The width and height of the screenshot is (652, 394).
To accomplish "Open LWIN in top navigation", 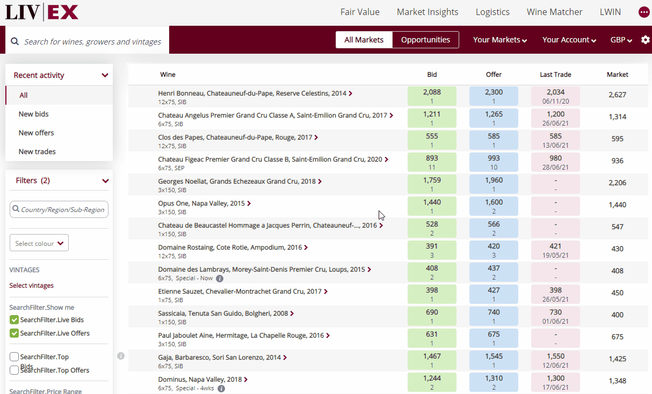I will (610, 12).
